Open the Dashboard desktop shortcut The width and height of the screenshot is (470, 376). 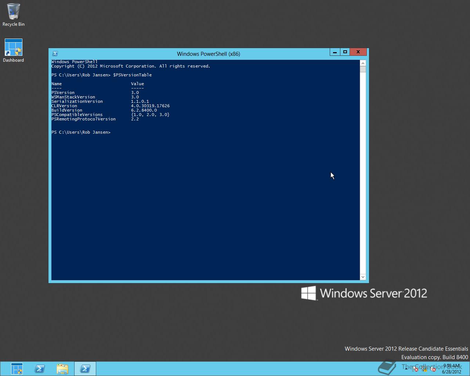click(x=14, y=51)
